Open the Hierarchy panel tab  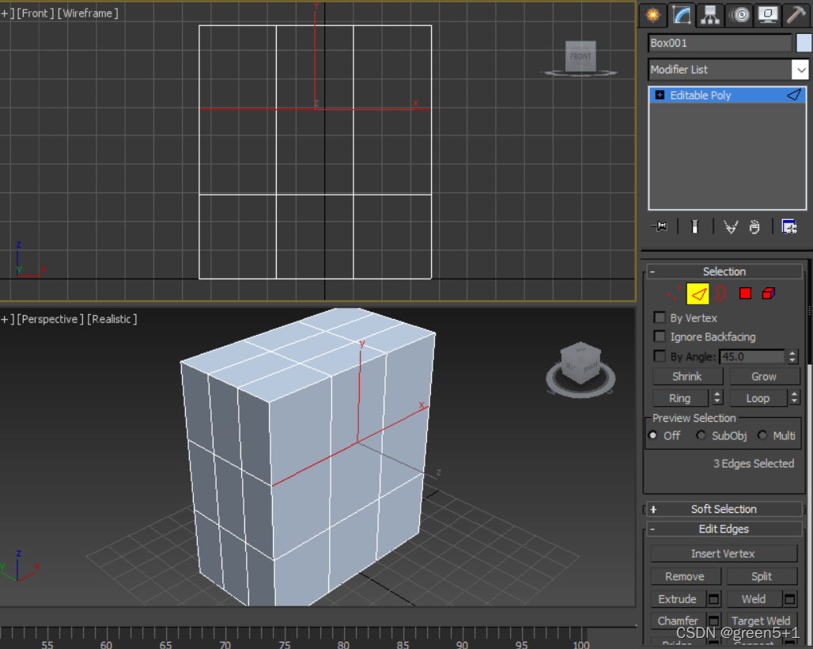tap(710, 14)
